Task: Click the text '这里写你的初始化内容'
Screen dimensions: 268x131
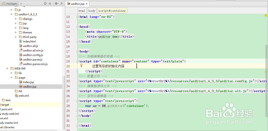Action: [x=108, y=66]
